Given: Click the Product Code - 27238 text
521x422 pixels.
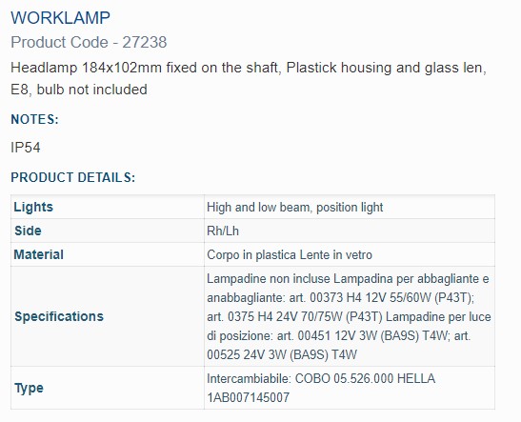Looking at the screenshot, I should 89,42.
